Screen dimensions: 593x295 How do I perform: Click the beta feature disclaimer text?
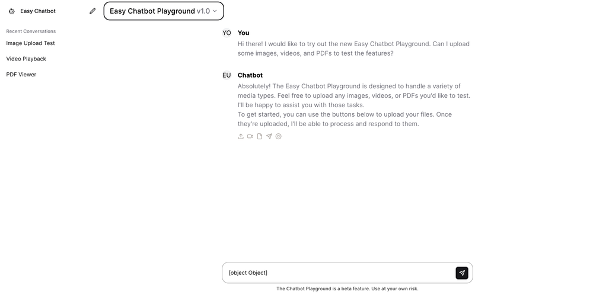(x=347, y=288)
